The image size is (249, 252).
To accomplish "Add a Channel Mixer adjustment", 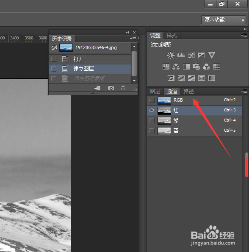I will 206,66.
